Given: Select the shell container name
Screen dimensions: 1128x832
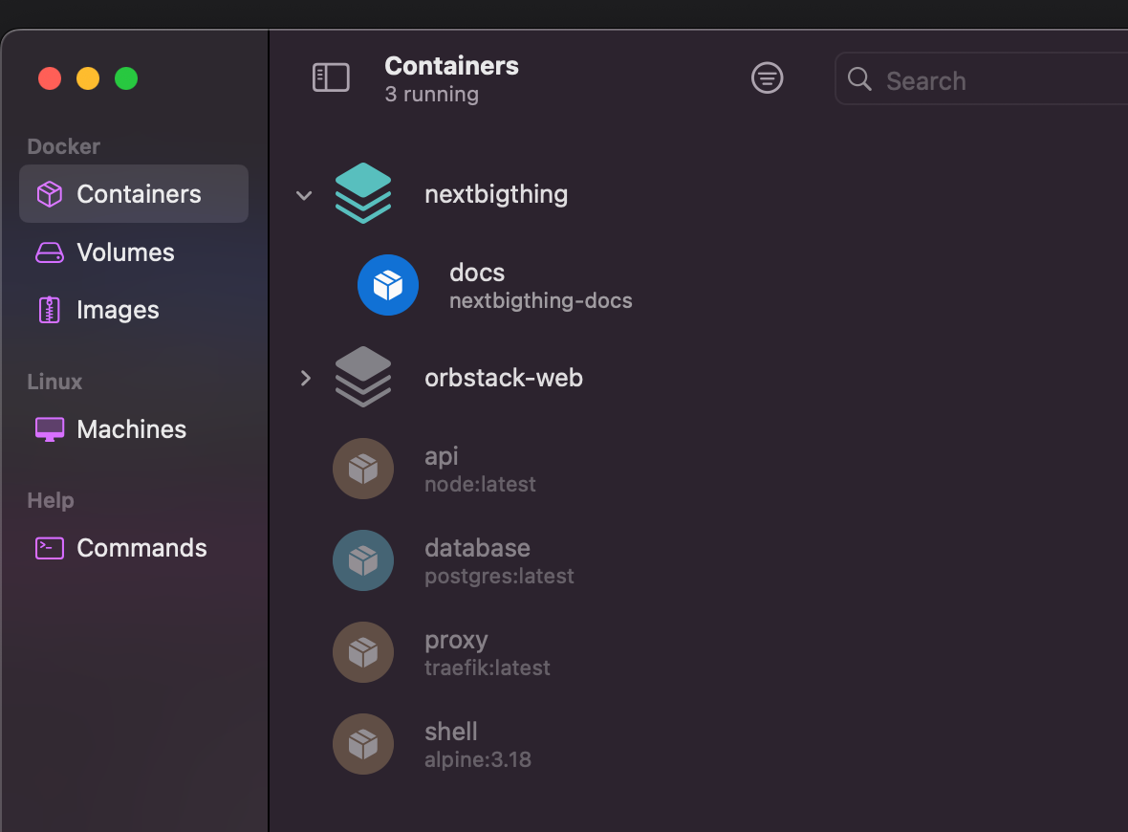Looking at the screenshot, I should coord(451,732).
